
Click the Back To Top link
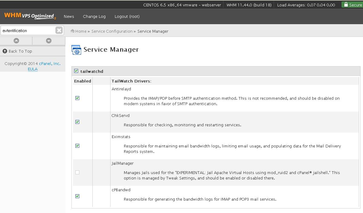tap(20, 51)
